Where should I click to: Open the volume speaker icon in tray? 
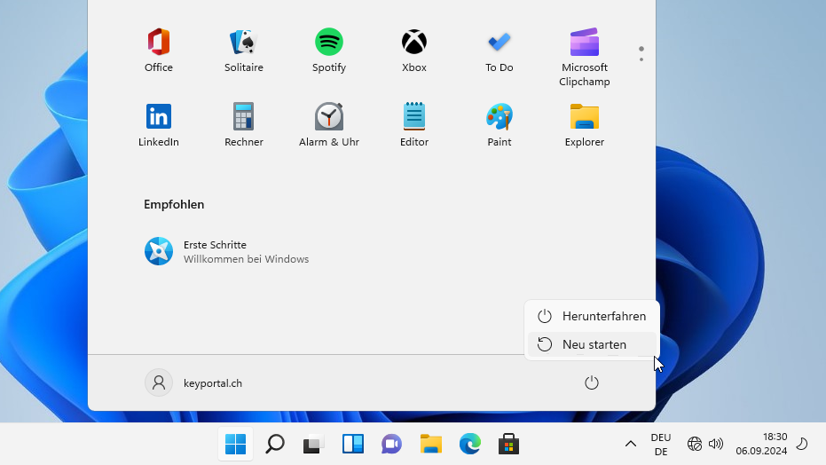(716, 444)
